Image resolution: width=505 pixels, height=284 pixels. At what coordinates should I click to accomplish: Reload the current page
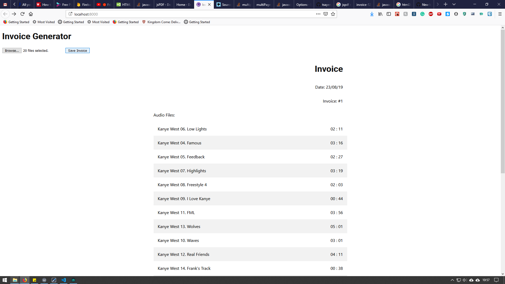[x=22, y=14]
